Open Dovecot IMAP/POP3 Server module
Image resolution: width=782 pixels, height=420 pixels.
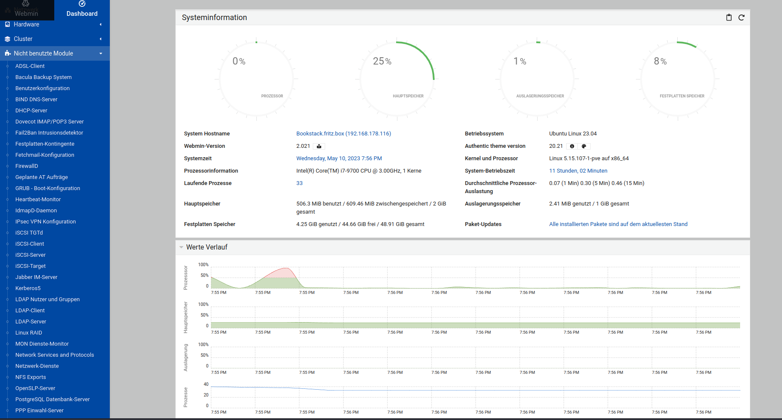[x=50, y=122]
